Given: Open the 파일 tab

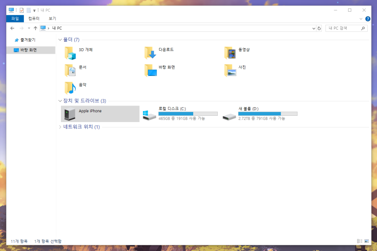Looking at the screenshot, I should click(15, 18).
